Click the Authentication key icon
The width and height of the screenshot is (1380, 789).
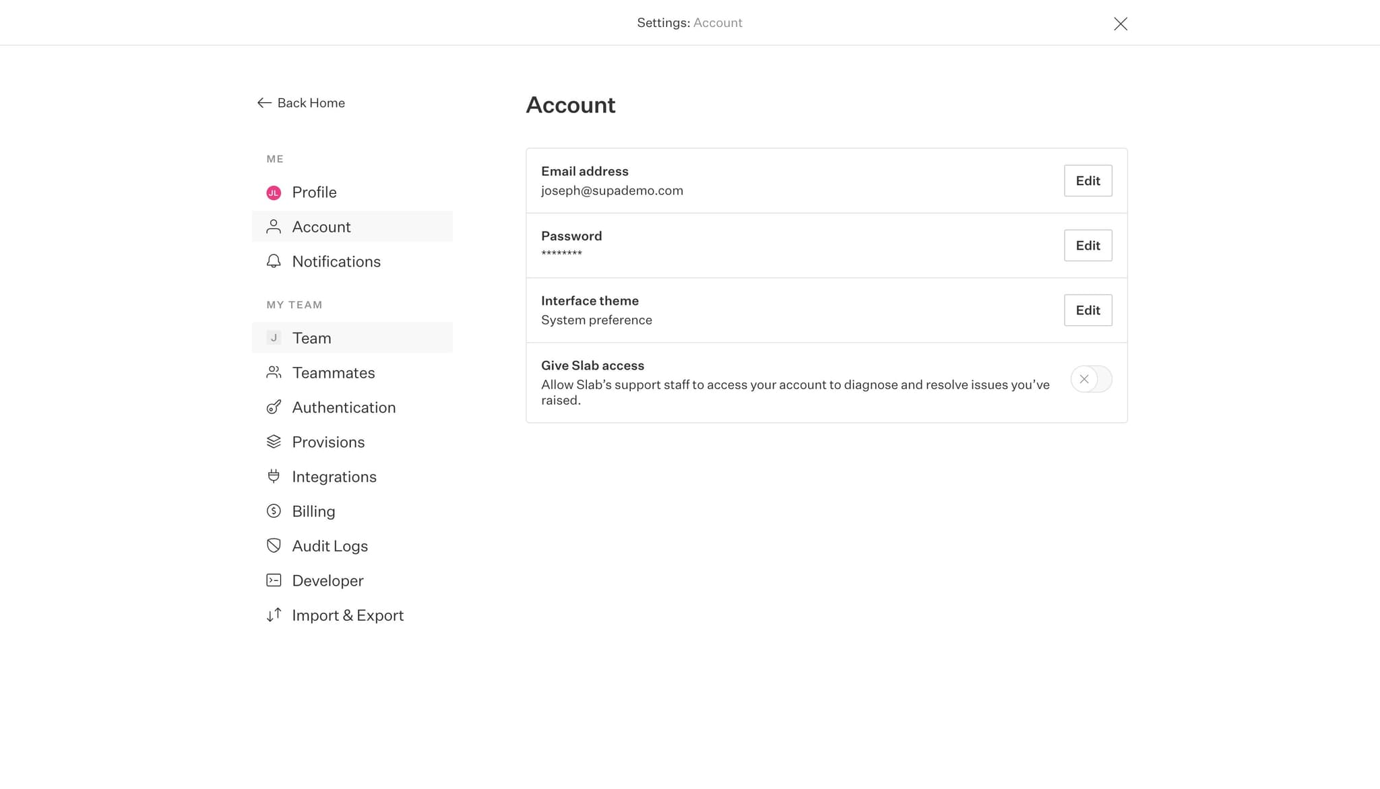[274, 407]
